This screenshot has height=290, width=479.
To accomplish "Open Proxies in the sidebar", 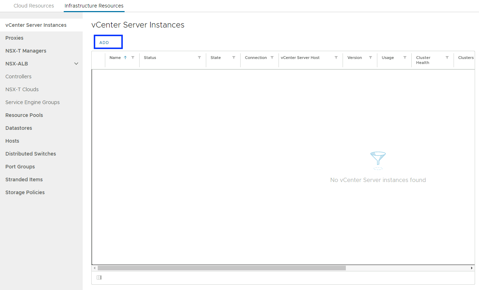I will (14, 38).
